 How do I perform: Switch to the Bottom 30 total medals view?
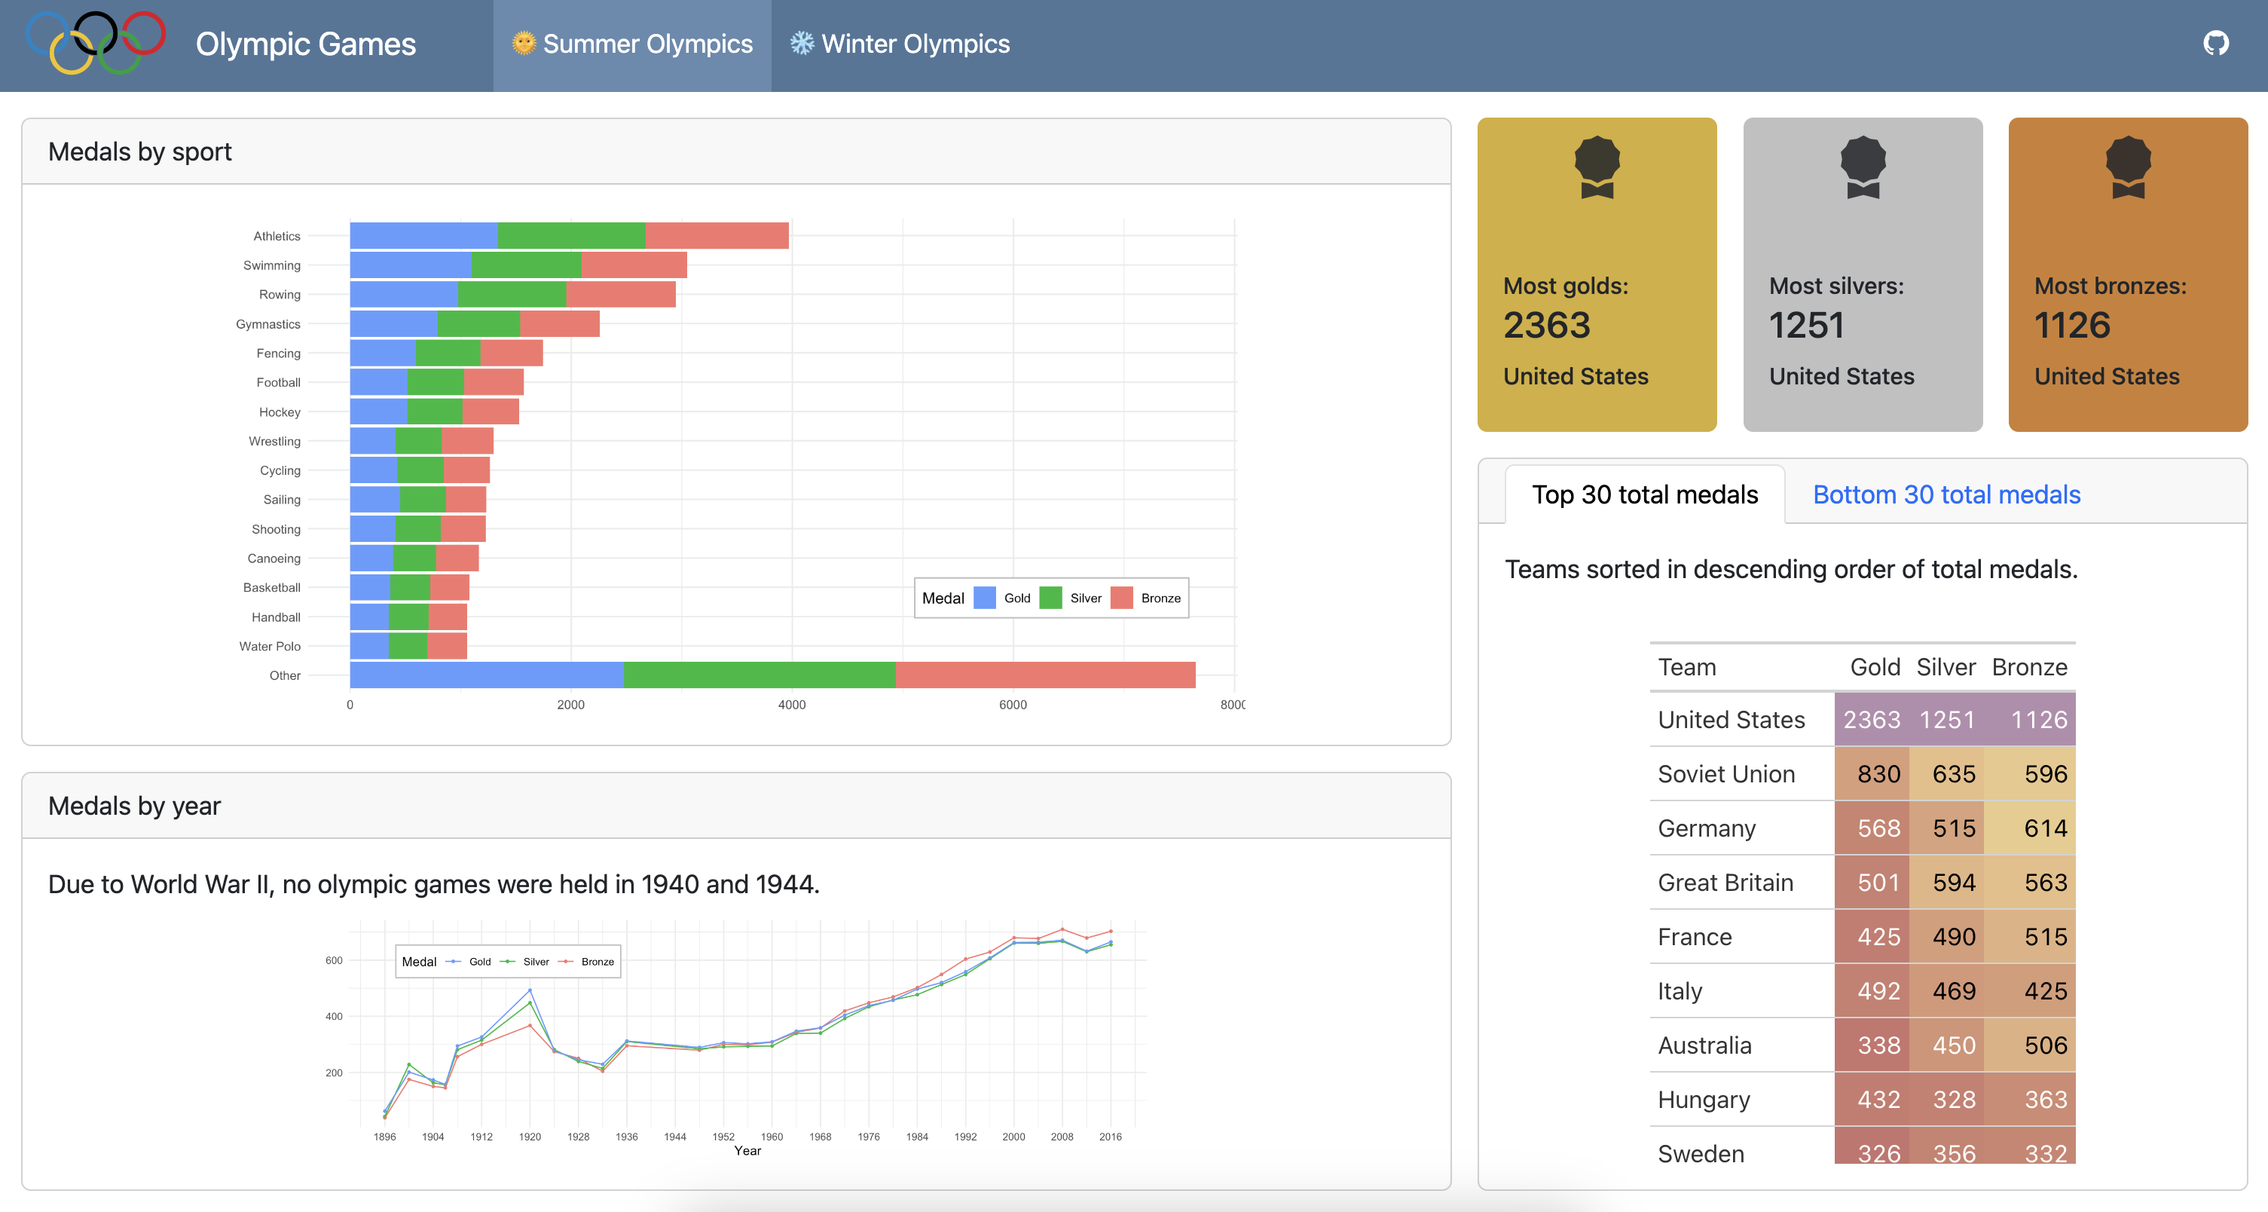coord(1946,494)
